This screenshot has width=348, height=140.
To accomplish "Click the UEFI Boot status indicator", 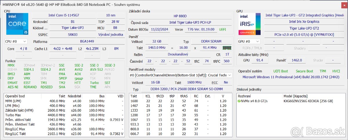I will (x=280, y=71).
